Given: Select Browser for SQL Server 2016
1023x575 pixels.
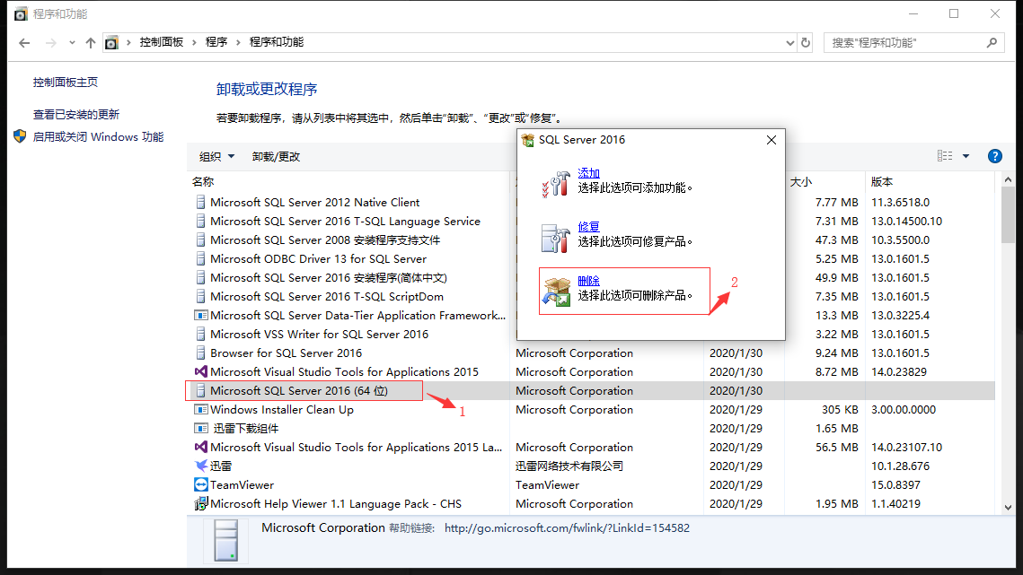Looking at the screenshot, I should pos(286,353).
